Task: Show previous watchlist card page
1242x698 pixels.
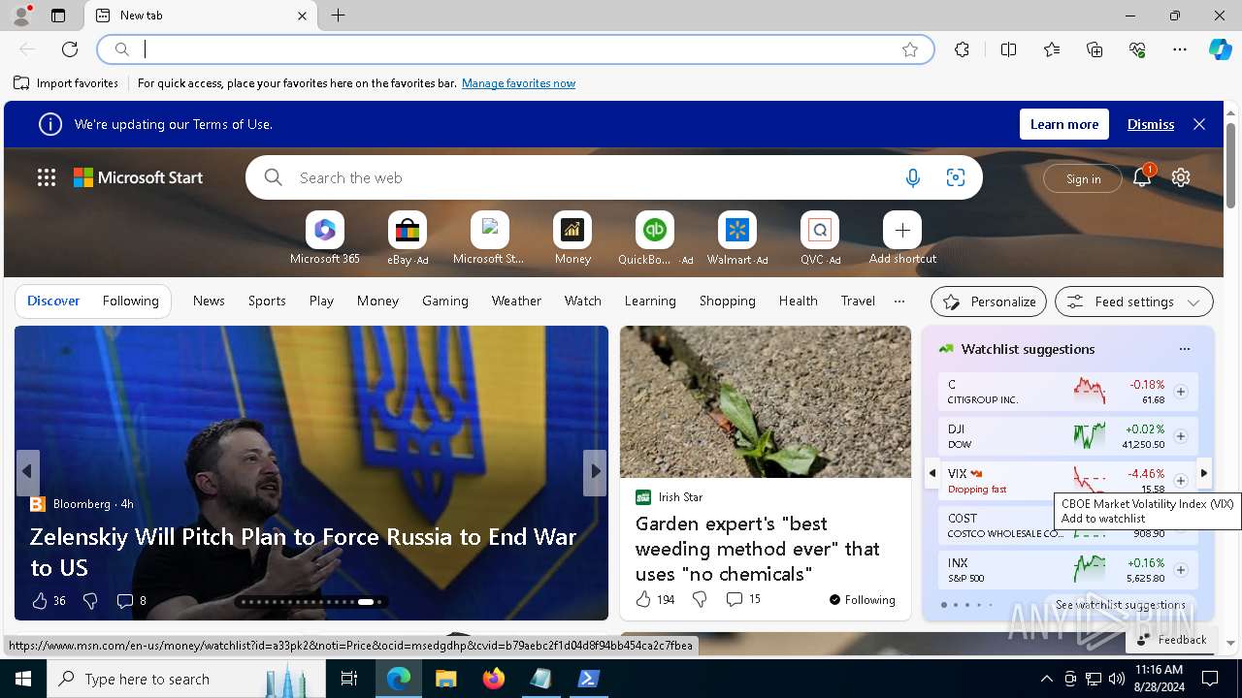Action: point(931,473)
